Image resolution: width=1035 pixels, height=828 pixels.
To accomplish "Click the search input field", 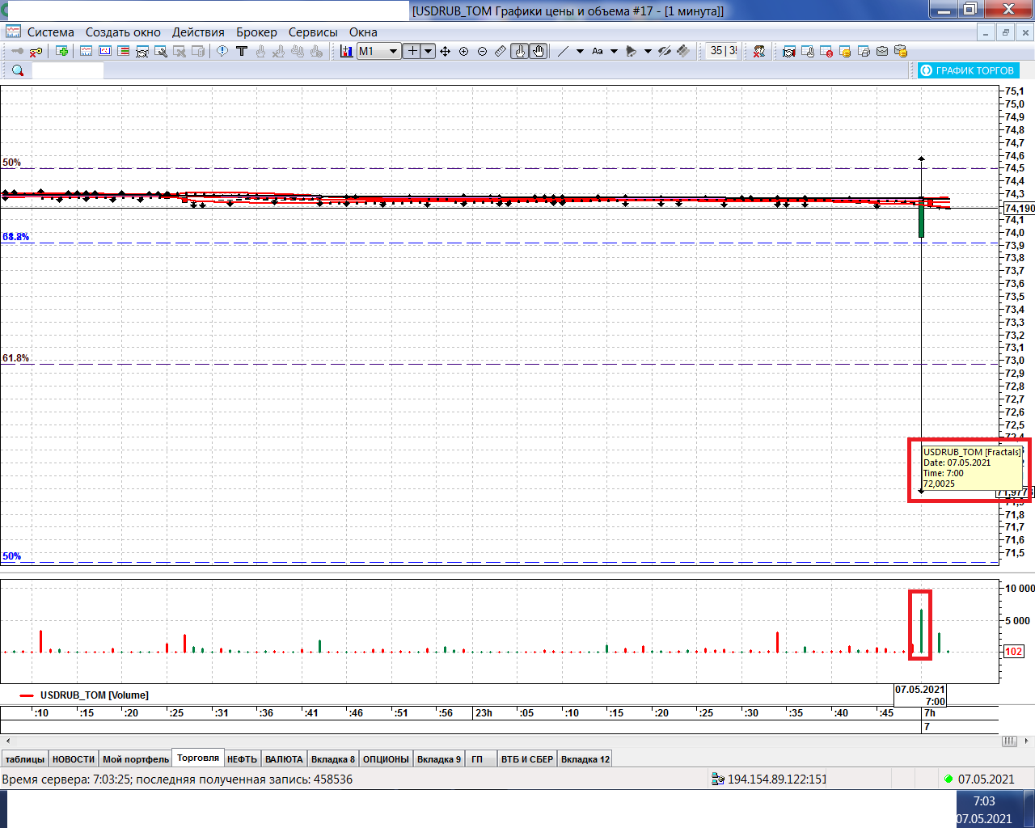I will [67, 70].
